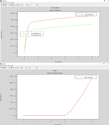Open Help menu in ATLAS OVERLAY window
The height and width of the screenshot is (125, 109).
coord(12,3)
